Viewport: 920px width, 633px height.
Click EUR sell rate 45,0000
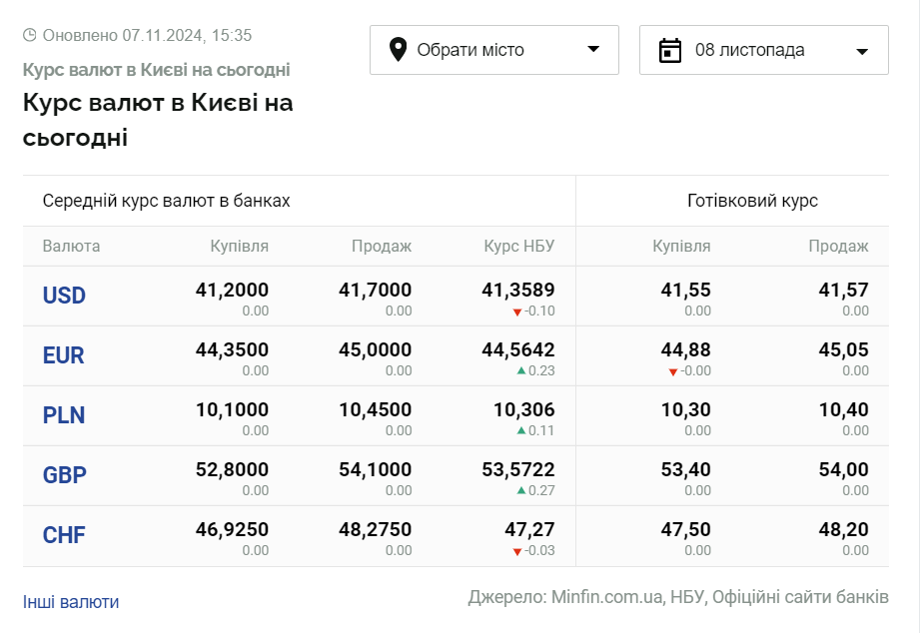point(375,349)
